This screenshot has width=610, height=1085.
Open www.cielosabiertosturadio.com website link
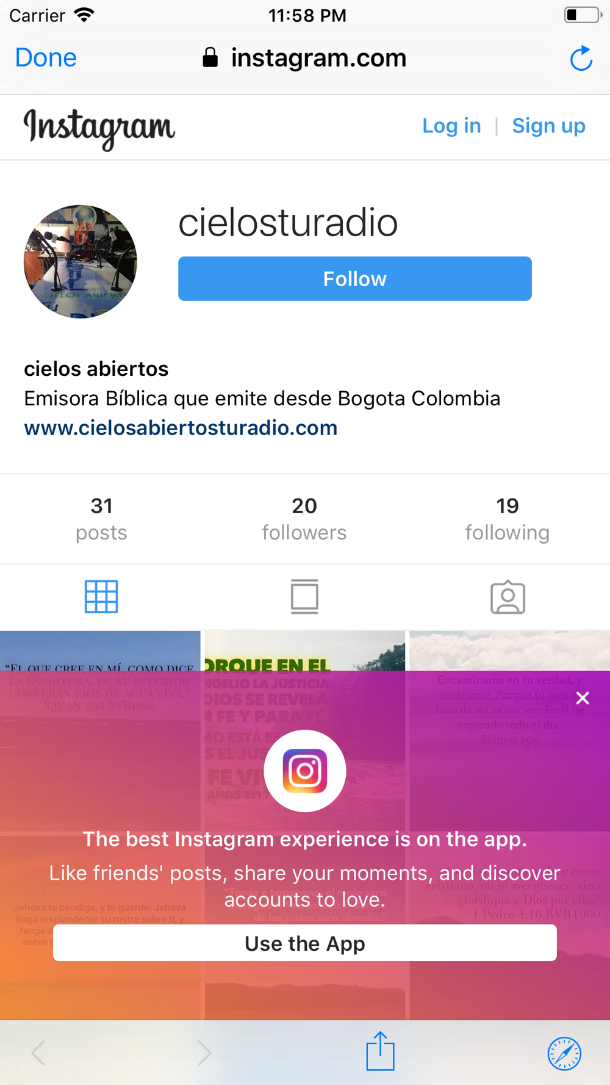pyautogui.click(x=181, y=428)
